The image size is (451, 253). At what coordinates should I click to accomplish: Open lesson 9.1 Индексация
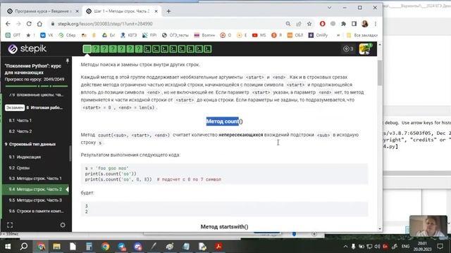25,157
